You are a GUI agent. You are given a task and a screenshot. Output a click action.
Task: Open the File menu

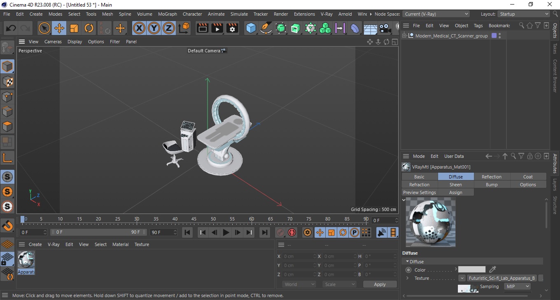7,14
